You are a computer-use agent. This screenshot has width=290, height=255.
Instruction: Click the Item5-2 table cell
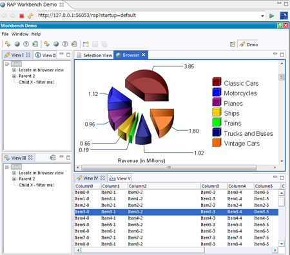tap(135, 225)
